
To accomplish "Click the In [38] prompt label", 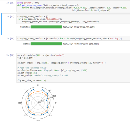I will (11, 38).
